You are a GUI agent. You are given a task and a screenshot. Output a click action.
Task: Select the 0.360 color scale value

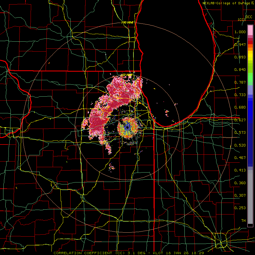pyautogui.click(x=240, y=183)
